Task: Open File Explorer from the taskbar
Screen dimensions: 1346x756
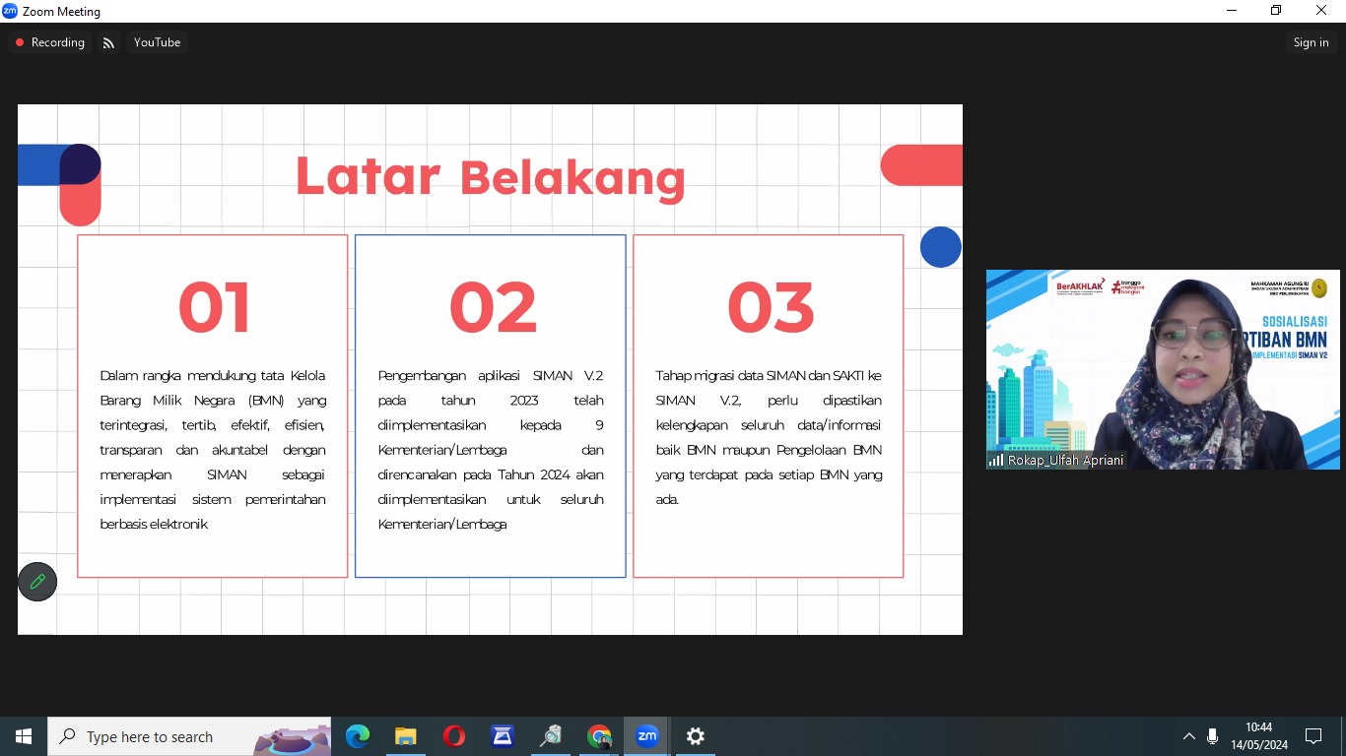Action: pos(405,736)
